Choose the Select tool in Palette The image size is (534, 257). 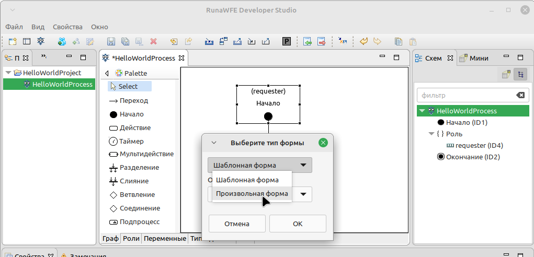coord(130,86)
